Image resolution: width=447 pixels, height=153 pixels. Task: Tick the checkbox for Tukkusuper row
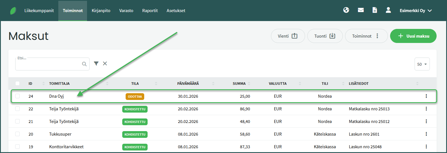tap(17, 134)
